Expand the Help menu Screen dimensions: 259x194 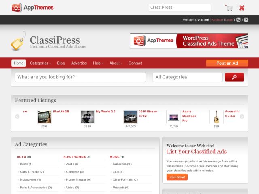click(98, 63)
